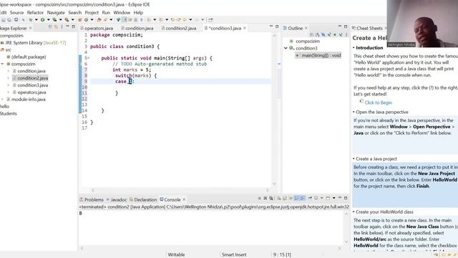Click the New Java Class toolbar icon

coord(86,20)
